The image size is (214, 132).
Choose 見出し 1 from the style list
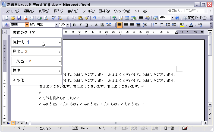pyautogui.click(x=36, y=42)
